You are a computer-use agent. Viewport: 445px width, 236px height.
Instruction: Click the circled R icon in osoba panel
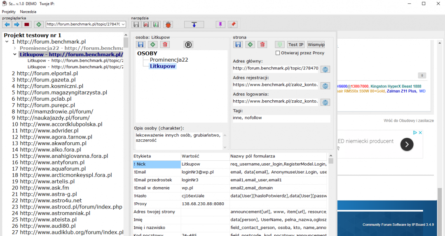[x=188, y=44]
